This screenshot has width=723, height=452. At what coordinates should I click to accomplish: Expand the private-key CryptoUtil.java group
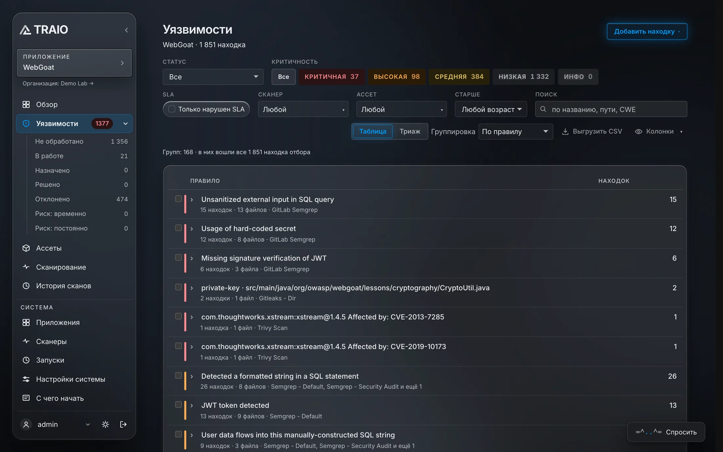point(192,288)
